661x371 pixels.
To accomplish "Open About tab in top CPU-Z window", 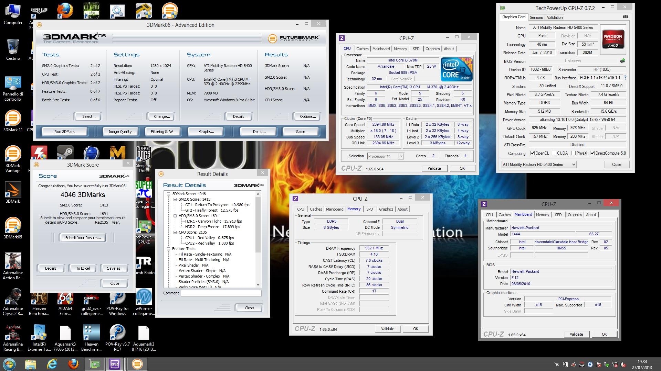I will click(449, 49).
